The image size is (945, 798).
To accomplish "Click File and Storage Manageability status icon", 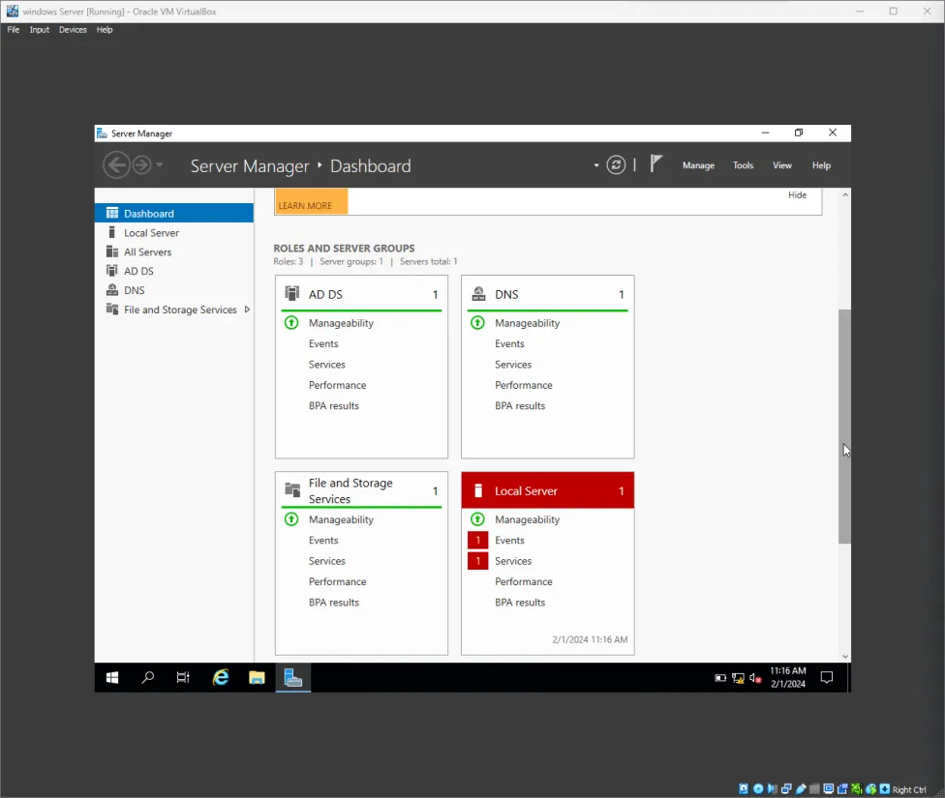I will 291,519.
